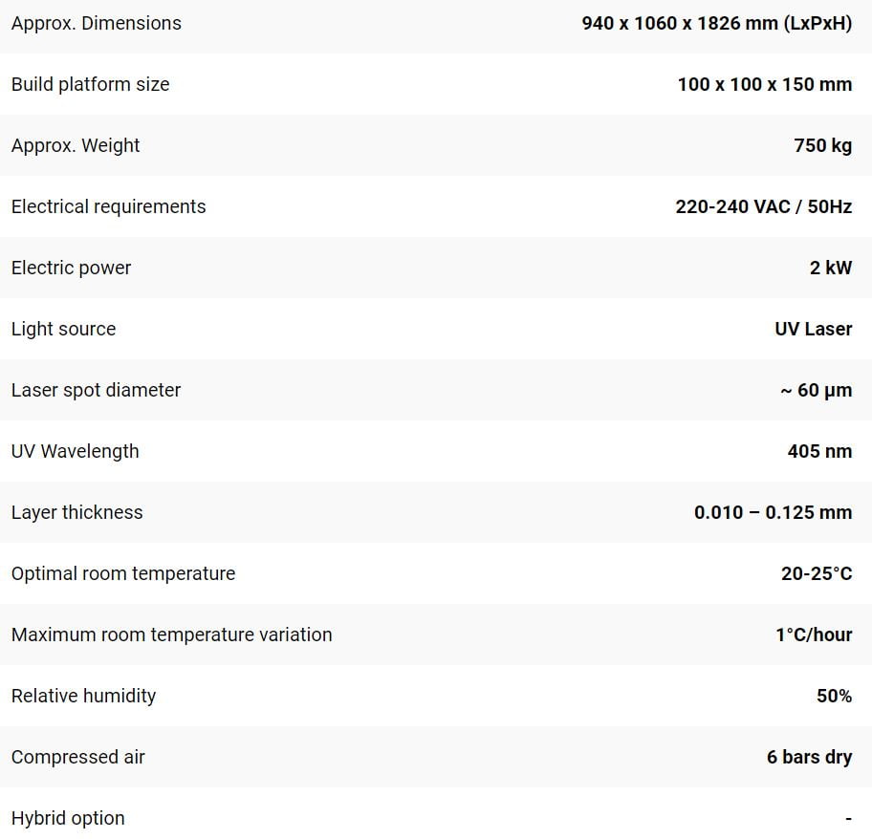
Task: Select the 750 kg weight value
Action: [x=822, y=145]
